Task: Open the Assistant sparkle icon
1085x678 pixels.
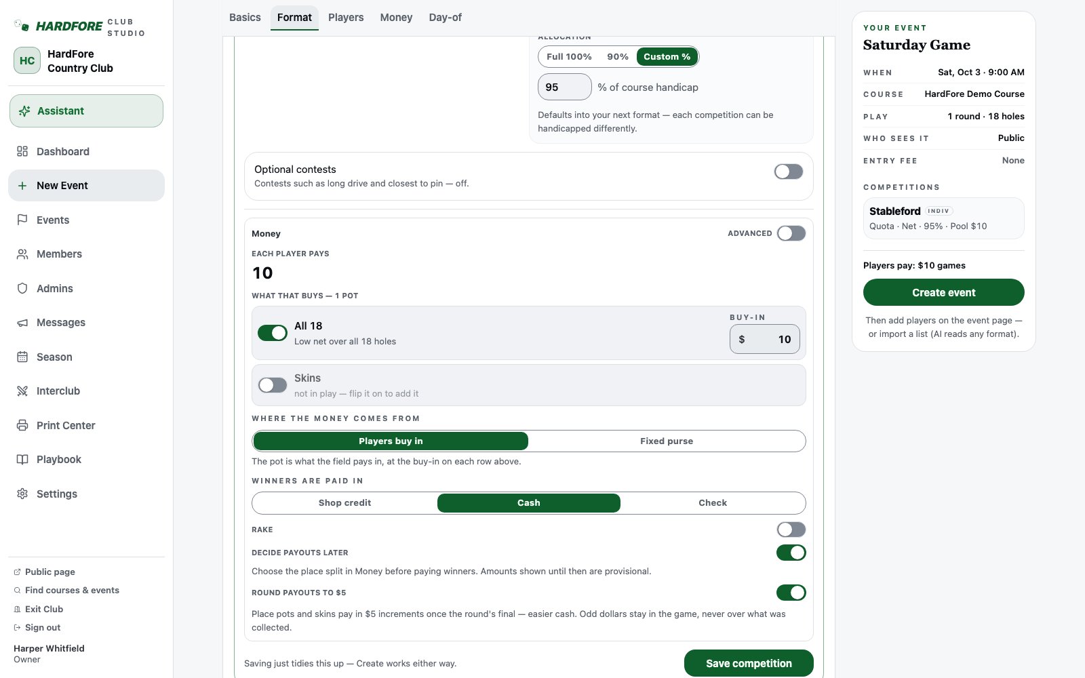Action: (x=24, y=111)
